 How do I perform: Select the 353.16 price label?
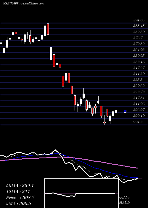pyautogui.click(x=139, y=62)
